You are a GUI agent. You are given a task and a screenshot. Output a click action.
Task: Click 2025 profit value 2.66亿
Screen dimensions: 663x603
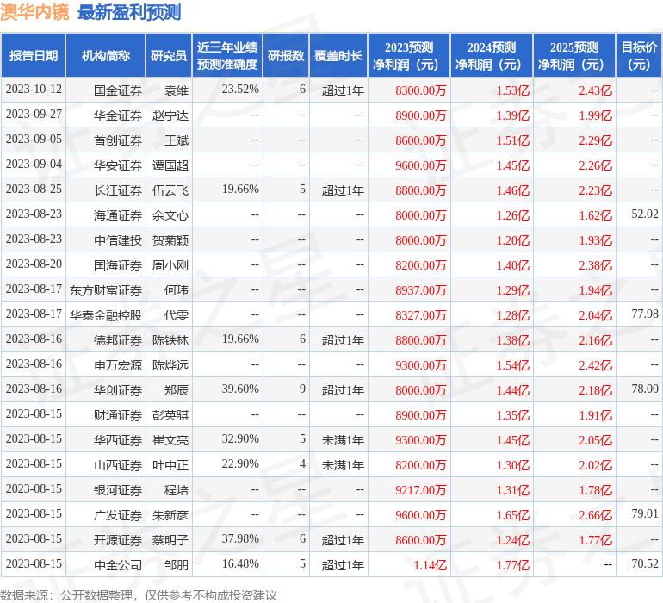click(596, 515)
